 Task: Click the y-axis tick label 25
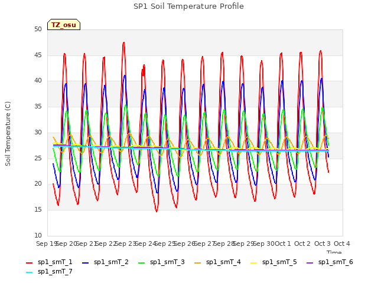point(38,158)
